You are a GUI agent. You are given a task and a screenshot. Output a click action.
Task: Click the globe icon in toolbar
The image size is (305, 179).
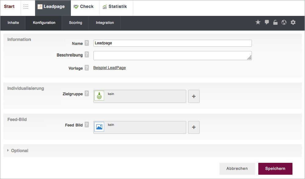tap(284, 22)
